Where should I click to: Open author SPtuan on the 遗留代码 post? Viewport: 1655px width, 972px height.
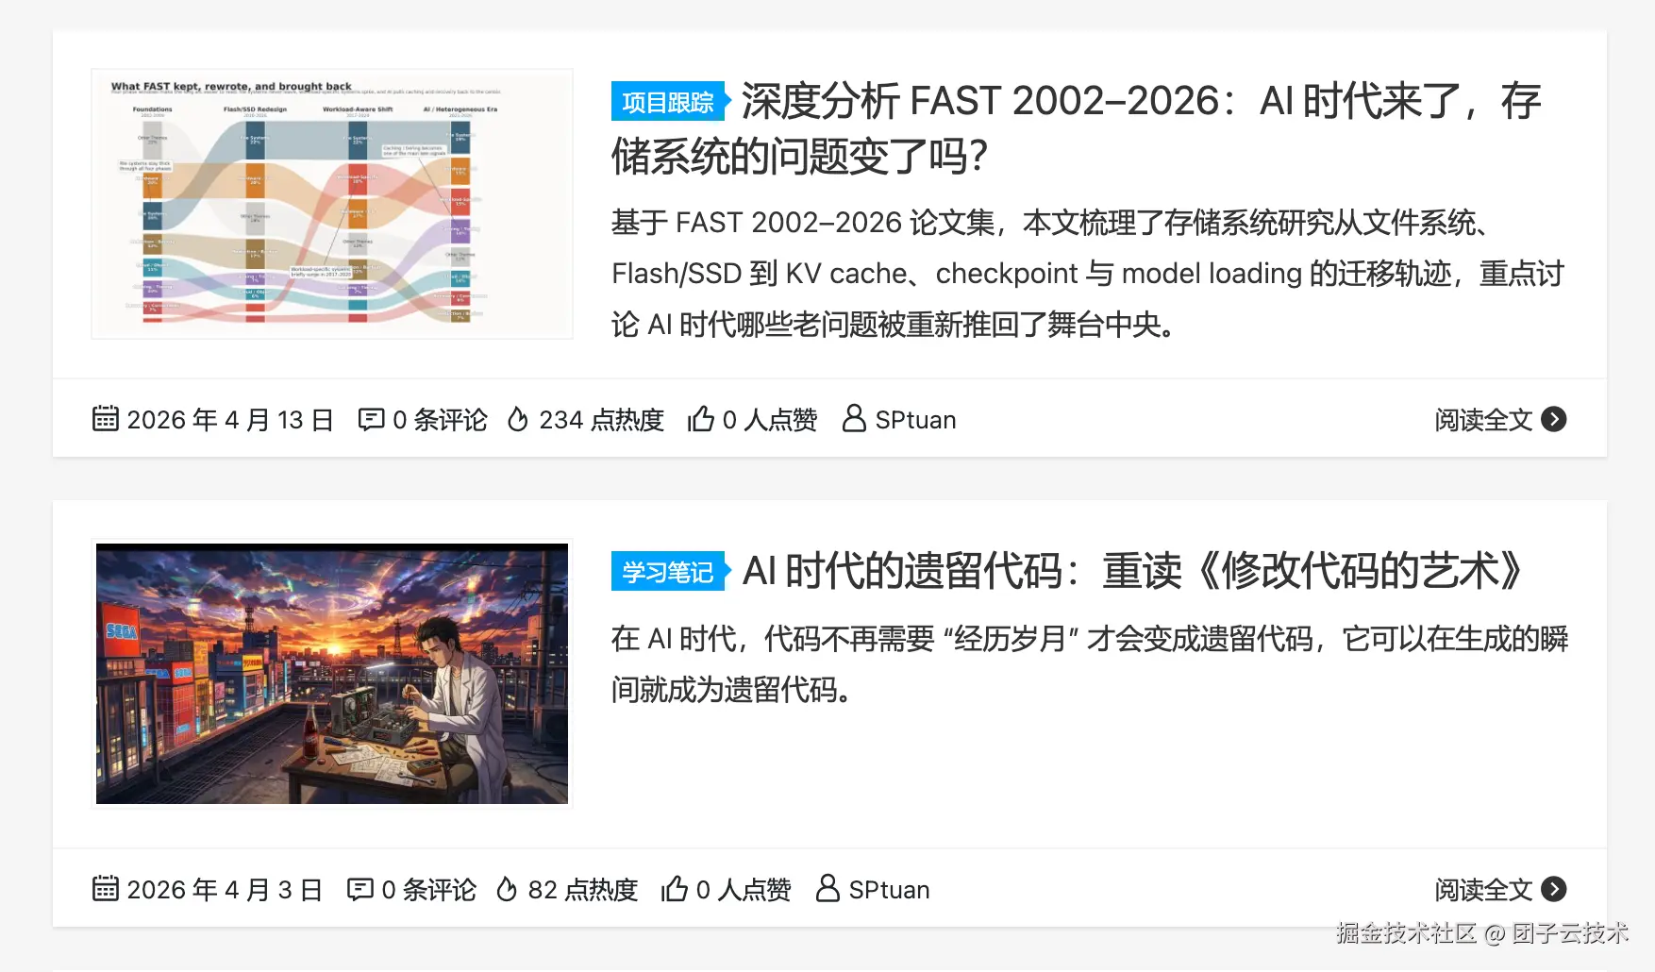click(889, 890)
